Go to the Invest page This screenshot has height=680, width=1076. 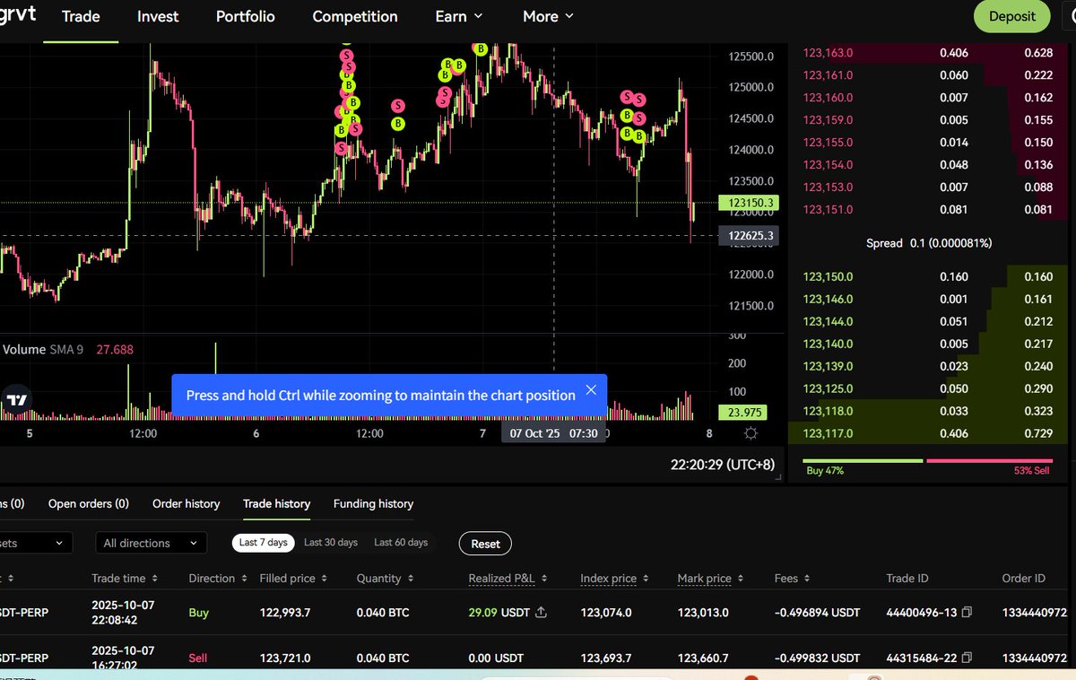tap(158, 16)
